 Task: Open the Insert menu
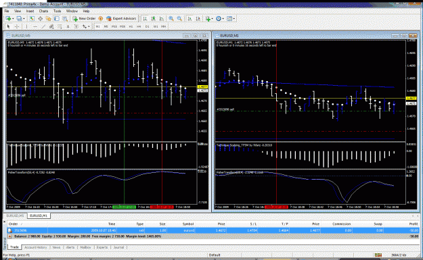[30, 11]
